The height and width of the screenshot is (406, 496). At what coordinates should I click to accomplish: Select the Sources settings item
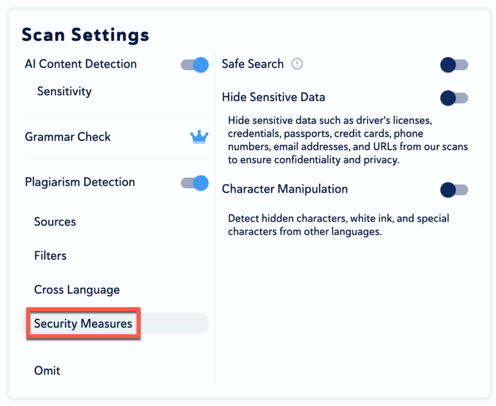[55, 222]
